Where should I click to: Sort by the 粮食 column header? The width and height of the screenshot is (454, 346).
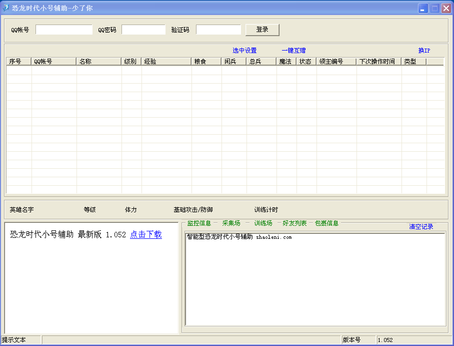click(x=206, y=62)
